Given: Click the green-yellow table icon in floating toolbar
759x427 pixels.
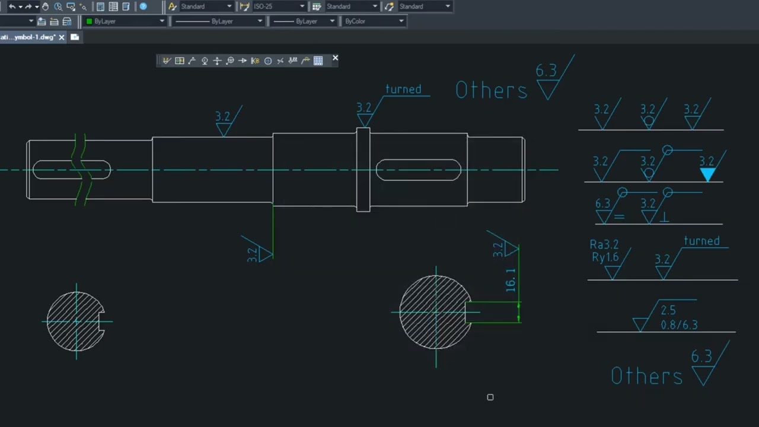Looking at the screenshot, I should click(180, 60).
